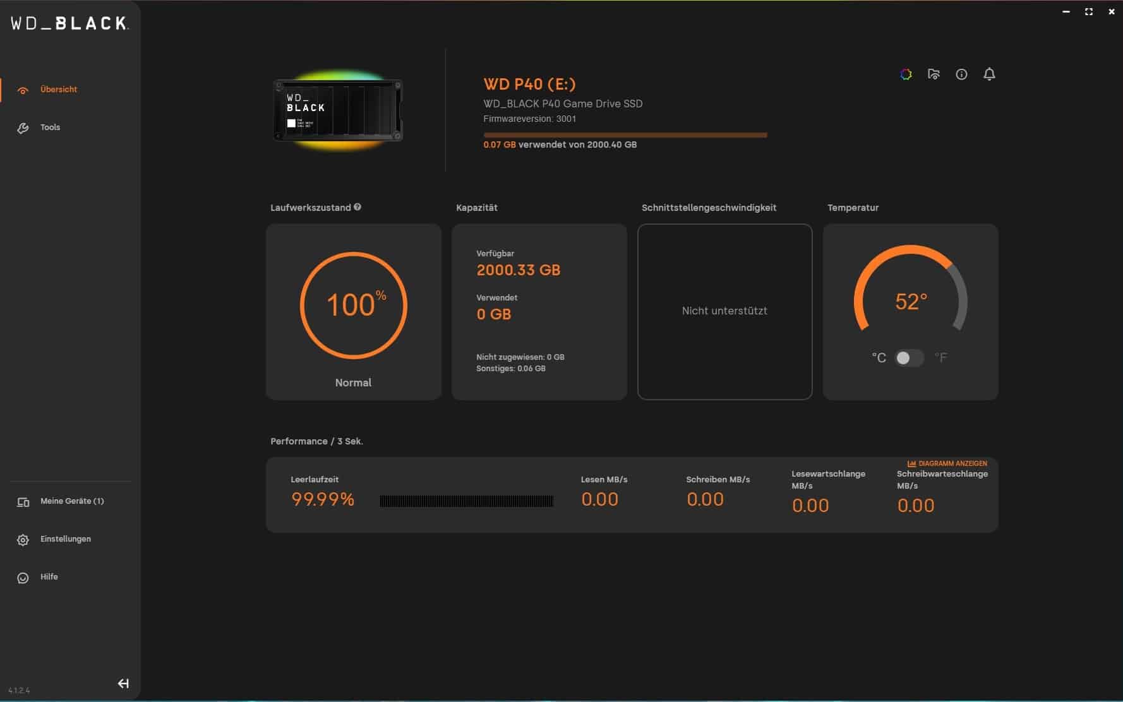
Task: Open the drive info icon
Action: pos(961,74)
